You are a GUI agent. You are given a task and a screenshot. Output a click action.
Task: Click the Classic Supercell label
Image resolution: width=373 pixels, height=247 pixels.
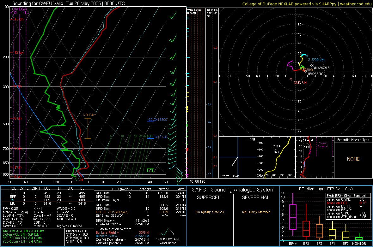323,145
